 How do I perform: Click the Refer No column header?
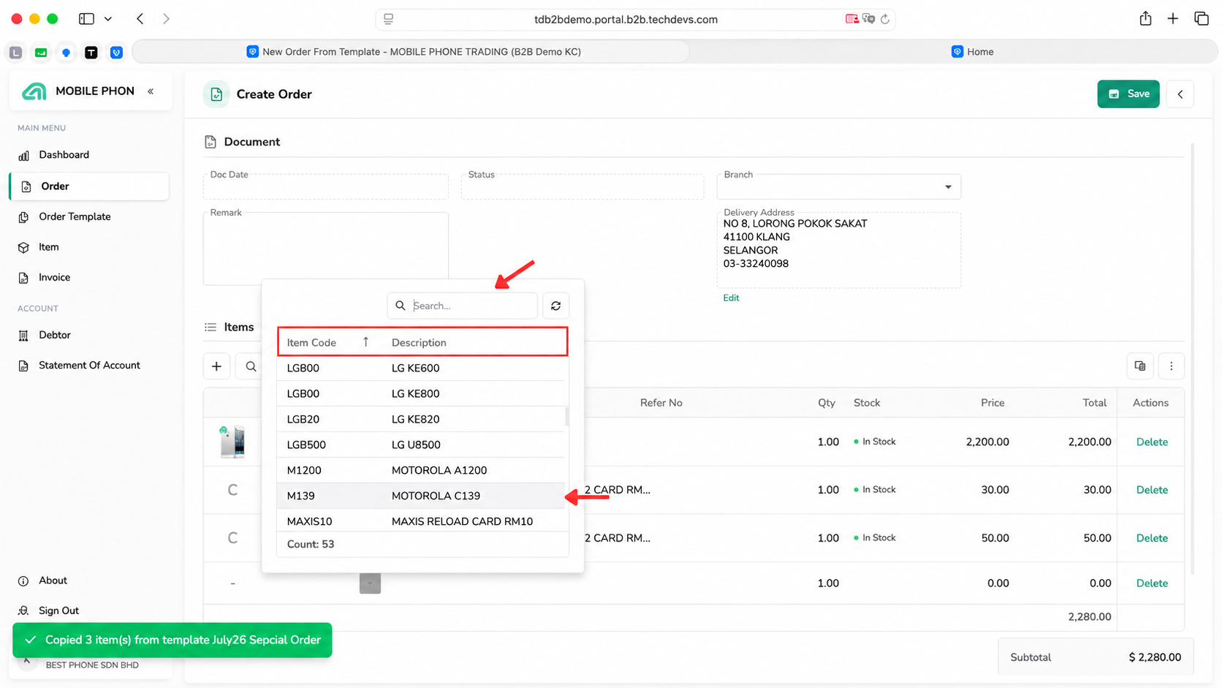pyautogui.click(x=661, y=403)
